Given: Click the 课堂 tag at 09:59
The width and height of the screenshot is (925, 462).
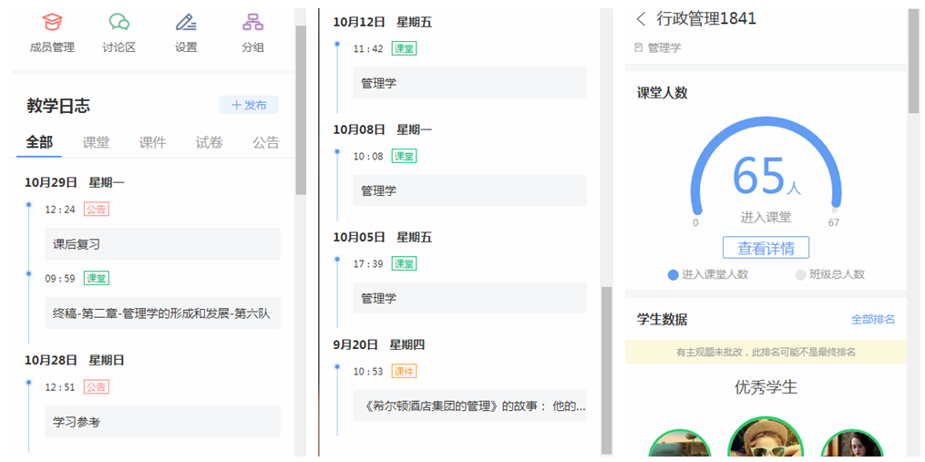Looking at the screenshot, I should coord(97,279).
